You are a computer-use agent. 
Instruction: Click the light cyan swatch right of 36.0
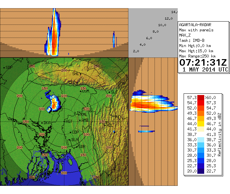click(201, 139)
